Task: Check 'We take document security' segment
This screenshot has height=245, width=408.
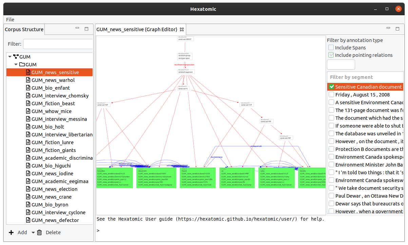Action: [331, 188]
